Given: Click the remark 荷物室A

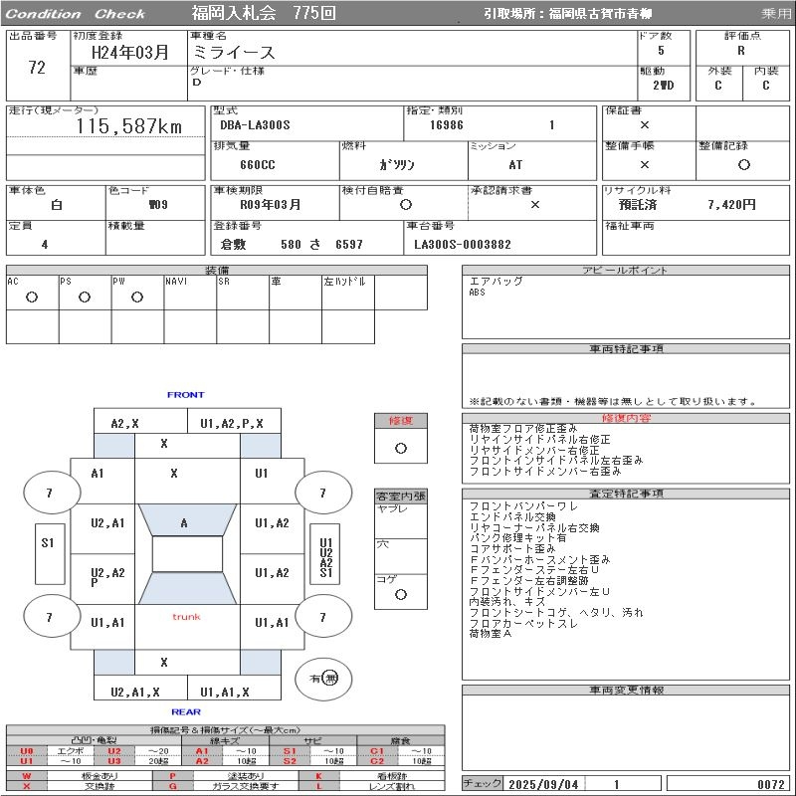Looking at the screenshot, I should point(491,634).
